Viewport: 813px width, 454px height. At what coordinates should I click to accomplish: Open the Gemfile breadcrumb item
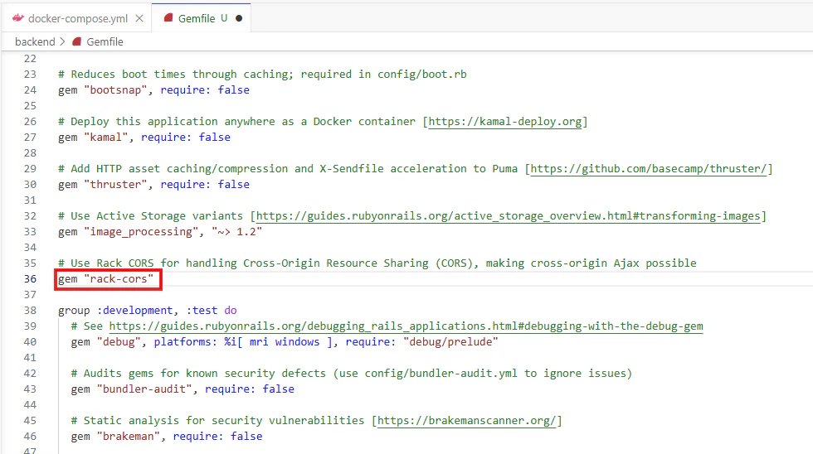click(105, 42)
